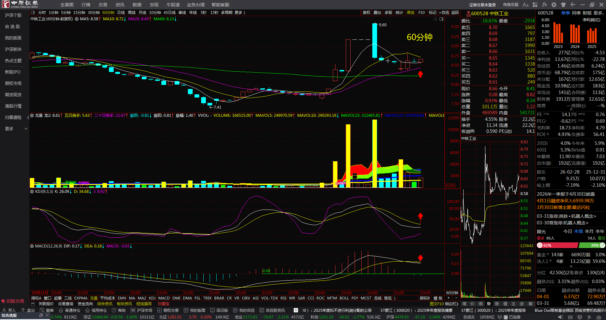Toggle 叠加 overlay on the chart
The width and height of the screenshot is (606, 320).
pos(377,13)
